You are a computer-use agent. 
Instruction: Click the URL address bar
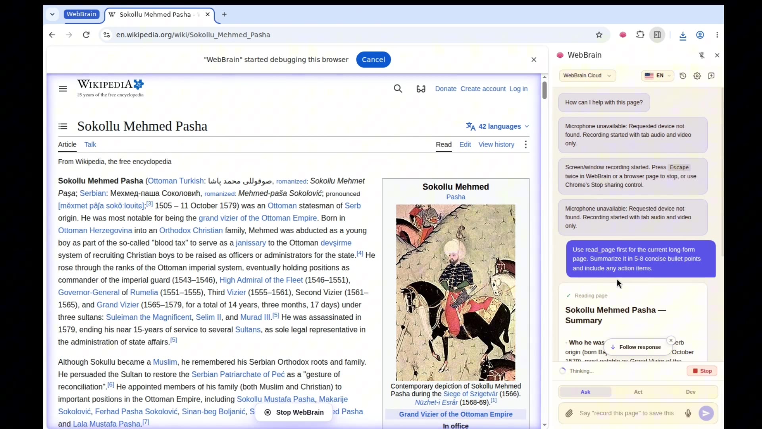pos(349,35)
